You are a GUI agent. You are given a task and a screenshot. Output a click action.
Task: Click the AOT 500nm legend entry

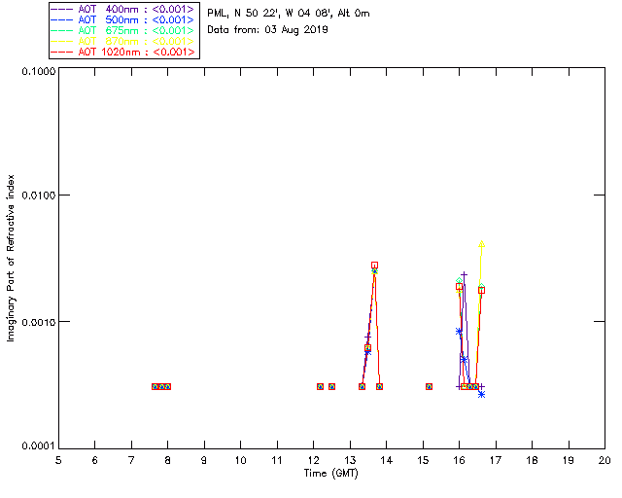click(124, 19)
